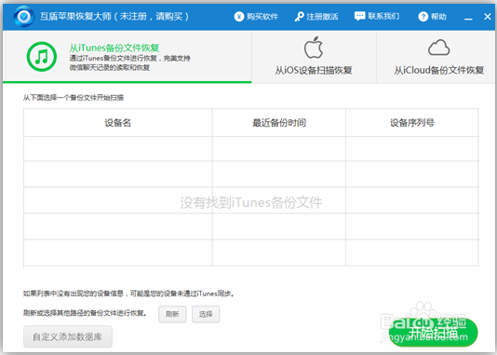Screen dimensions: 497x355
Task: Click the 刷新 refresh button
Action: pyautogui.click(x=172, y=314)
